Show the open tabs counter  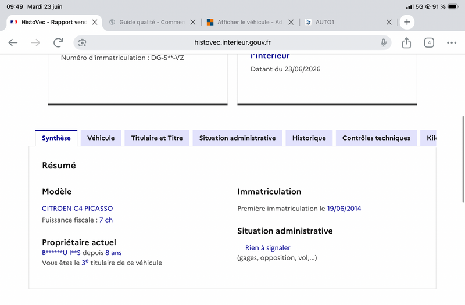coord(429,42)
